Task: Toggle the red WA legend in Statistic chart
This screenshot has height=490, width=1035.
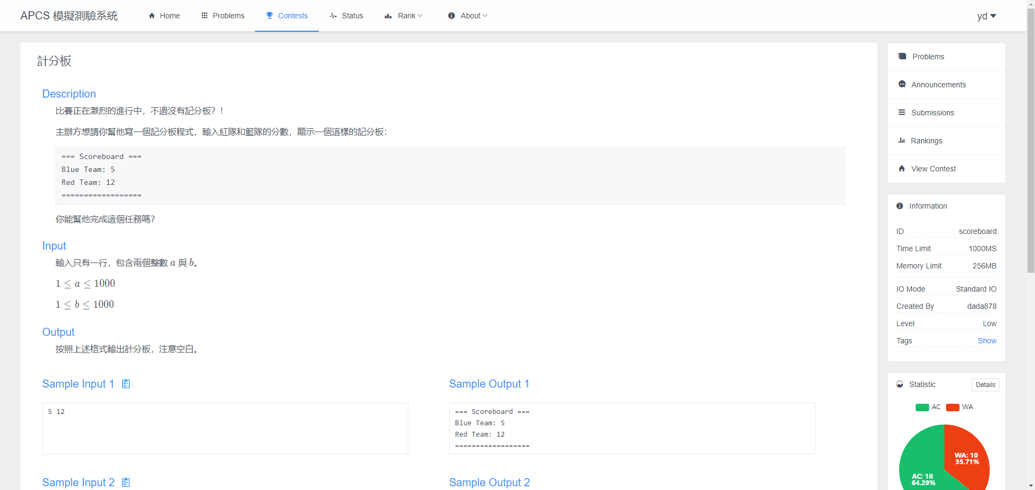Action: click(x=952, y=408)
